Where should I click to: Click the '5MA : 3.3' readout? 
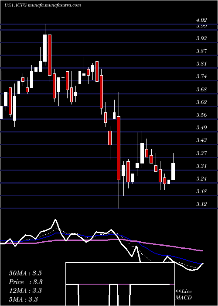pyautogui.click(x=24, y=299)
